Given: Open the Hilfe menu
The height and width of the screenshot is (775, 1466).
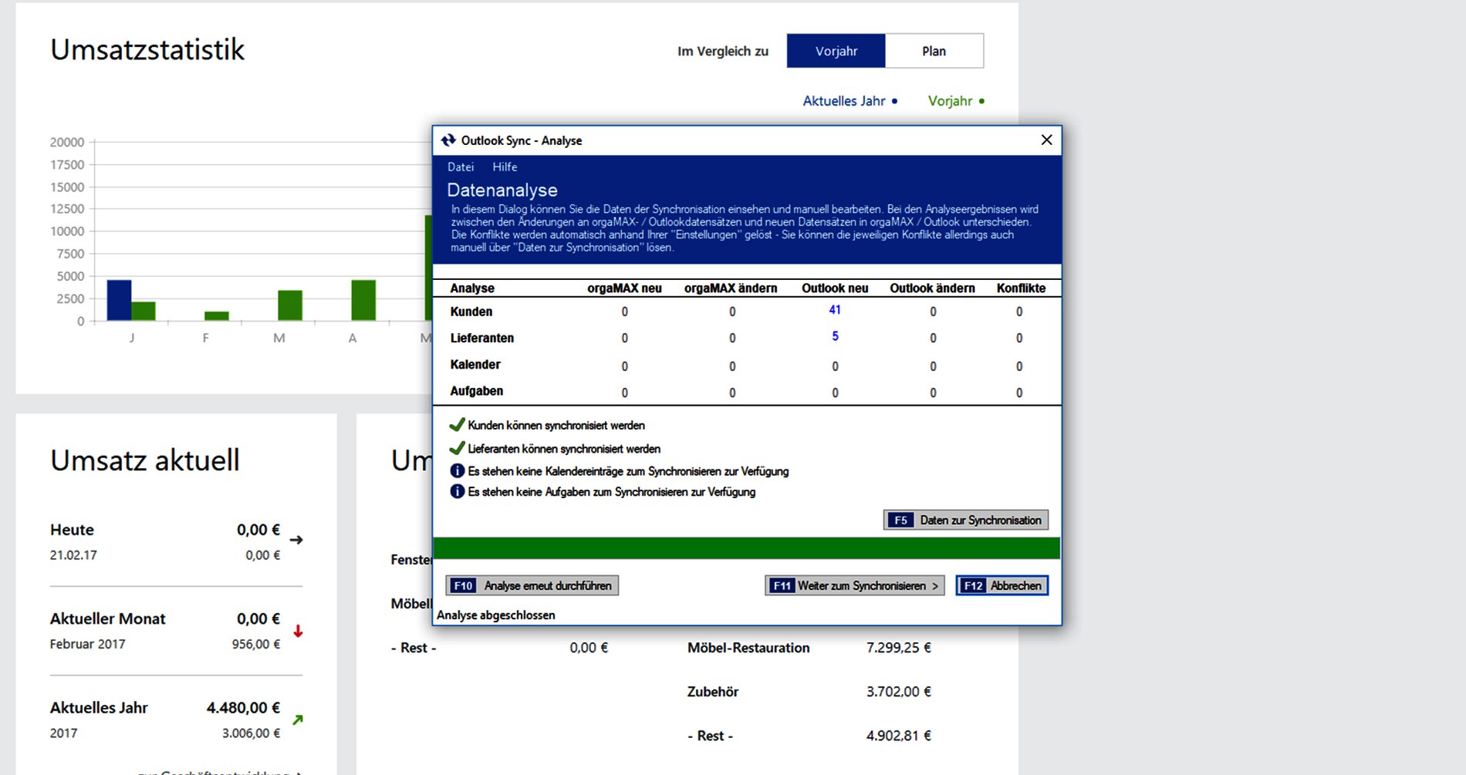Looking at the screenshot, I should (505, 167).
